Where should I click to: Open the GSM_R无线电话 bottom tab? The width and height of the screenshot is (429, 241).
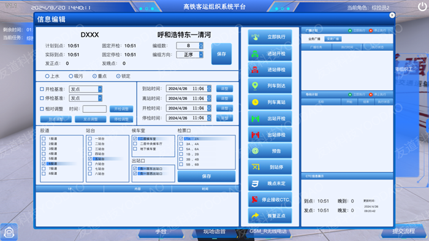click(x=268, y=231)
